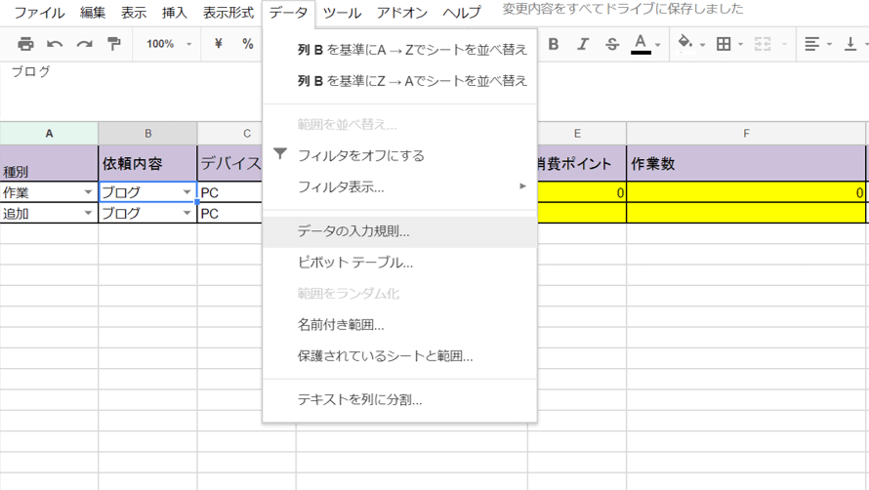Open the ツール menu
Screen dimensions: 869x490
pyautogui.click(x=342, y=13)
